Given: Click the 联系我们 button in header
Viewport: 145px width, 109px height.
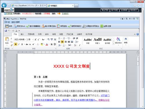Looking at the screenshot, I should tap(134, 10).
